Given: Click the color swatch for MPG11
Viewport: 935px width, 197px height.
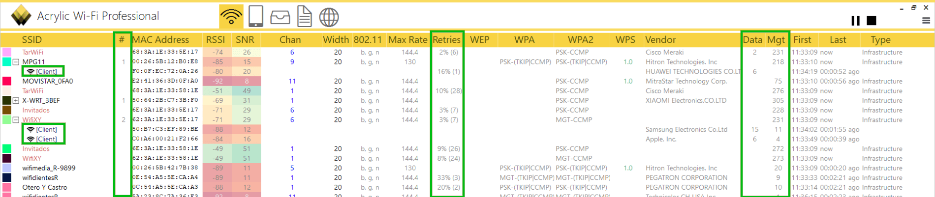Looking at the screenshot, I should pos(7,62).
